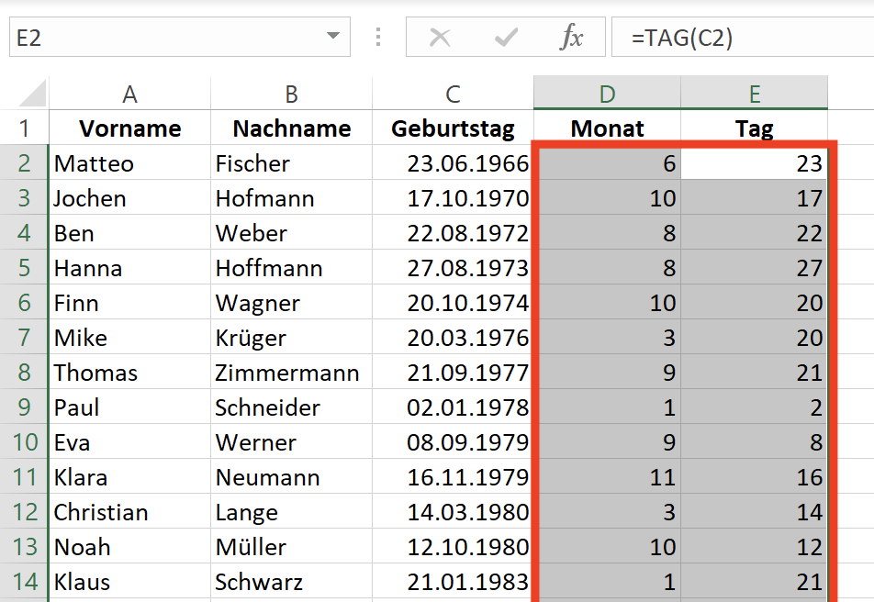Click into the Name Box showing E2

pos(167,37)
